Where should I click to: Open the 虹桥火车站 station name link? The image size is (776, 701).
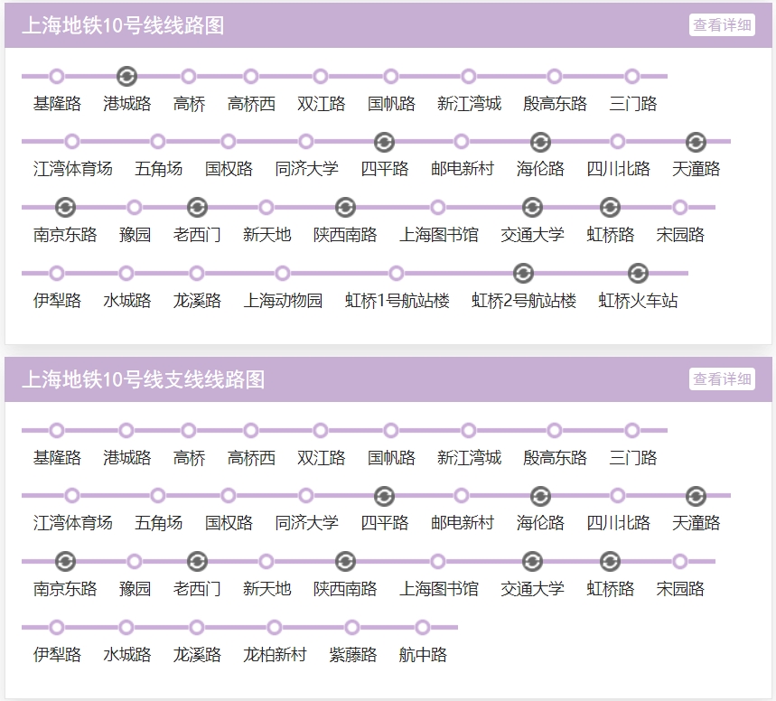[638, 301]
